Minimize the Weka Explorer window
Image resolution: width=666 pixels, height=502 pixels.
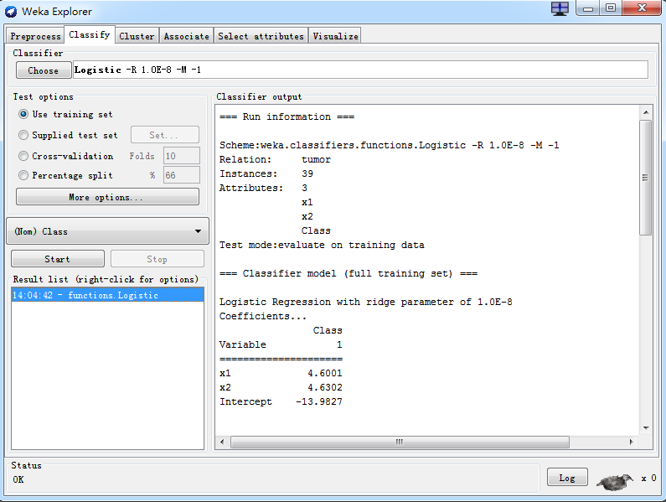(588, 8)
